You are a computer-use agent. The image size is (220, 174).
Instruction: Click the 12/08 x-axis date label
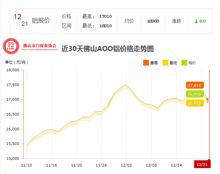[151, 165]
